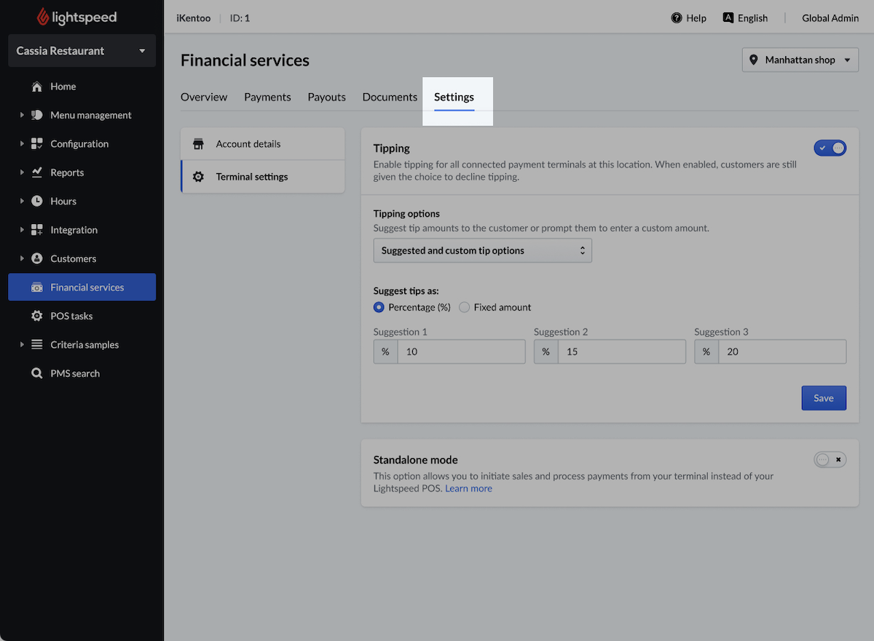874x641 pixels.
Task: Enable the Standalone mode toggle
Action: tap(830, 459)
